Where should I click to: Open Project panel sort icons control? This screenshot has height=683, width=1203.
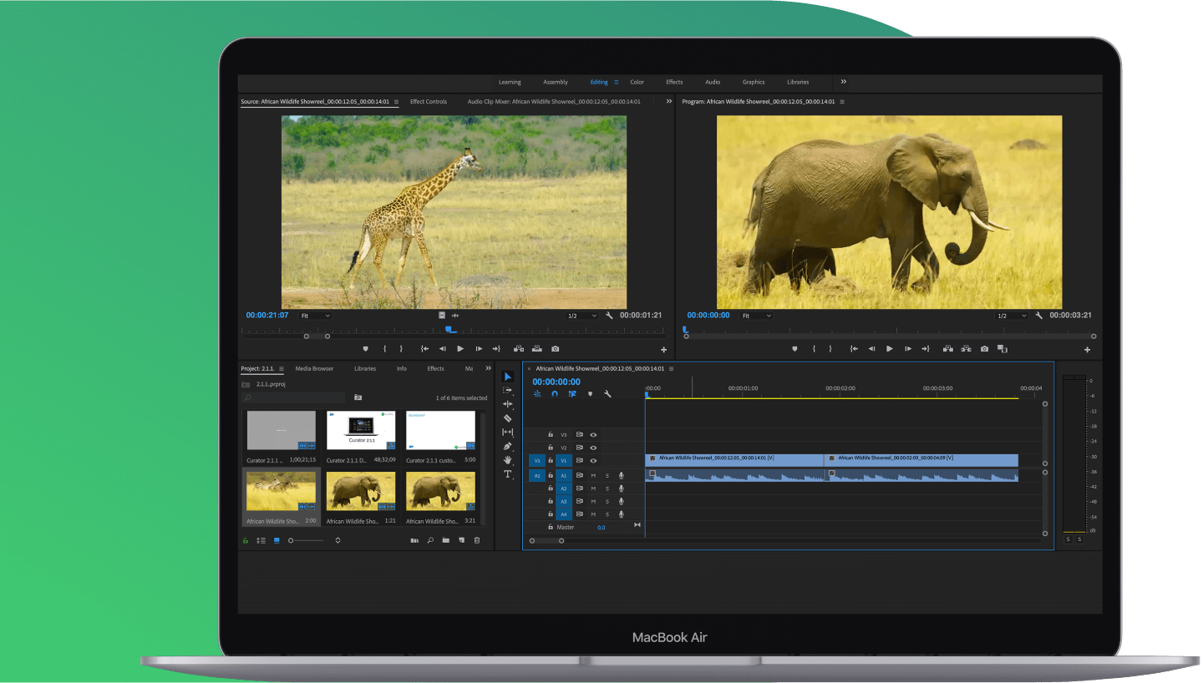coord(338,540)
